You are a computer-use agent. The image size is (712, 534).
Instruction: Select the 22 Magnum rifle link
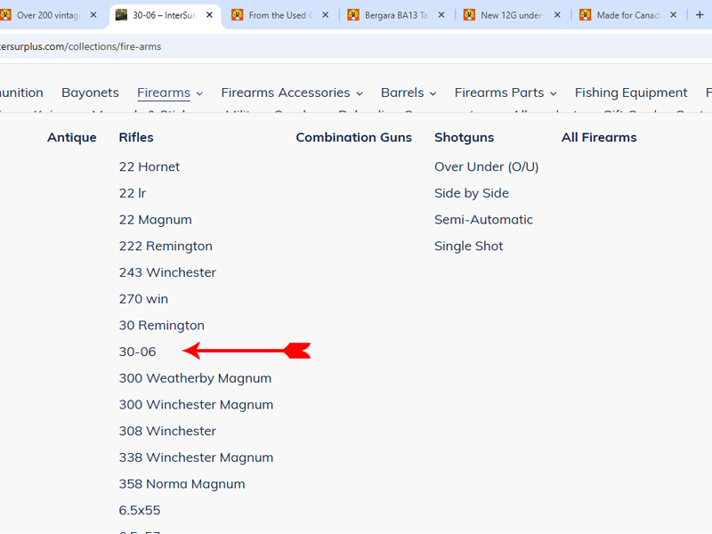155,220
